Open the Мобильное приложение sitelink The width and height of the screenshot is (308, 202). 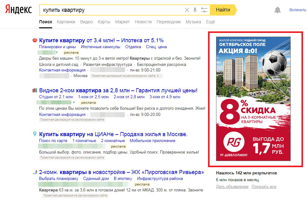click(152, 141)
